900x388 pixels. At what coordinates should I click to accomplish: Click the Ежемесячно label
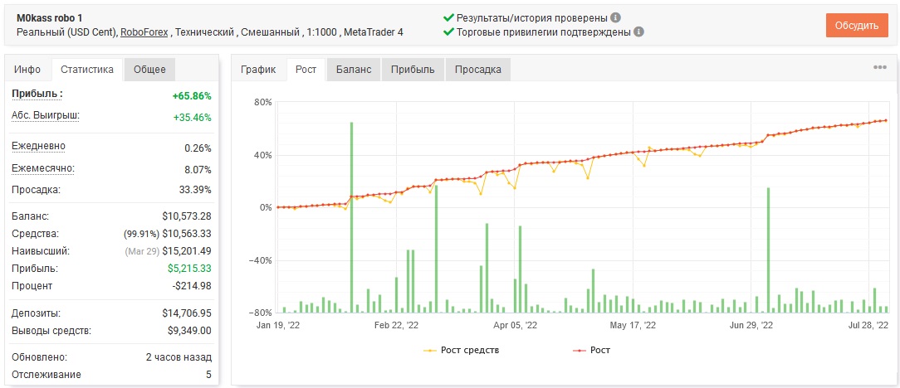pos(43,168)
